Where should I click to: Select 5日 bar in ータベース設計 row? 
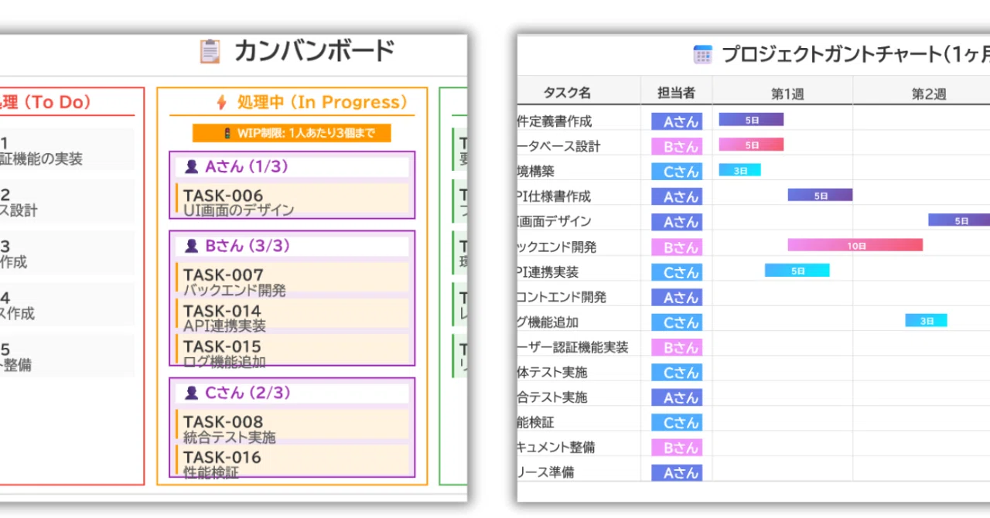[751, 145]
